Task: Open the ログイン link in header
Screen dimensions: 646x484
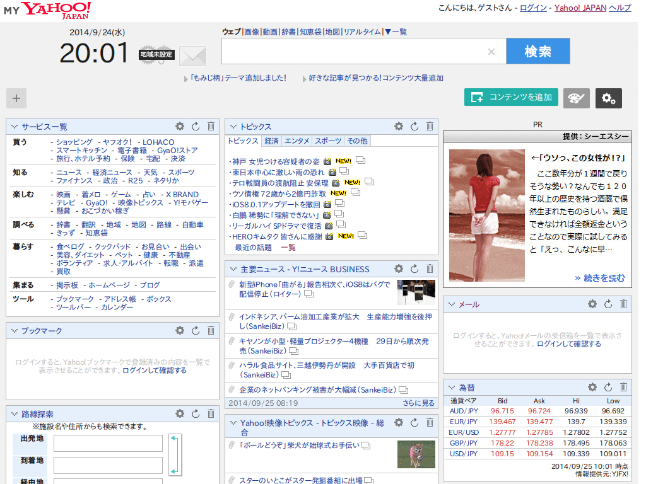Action: 533,8
